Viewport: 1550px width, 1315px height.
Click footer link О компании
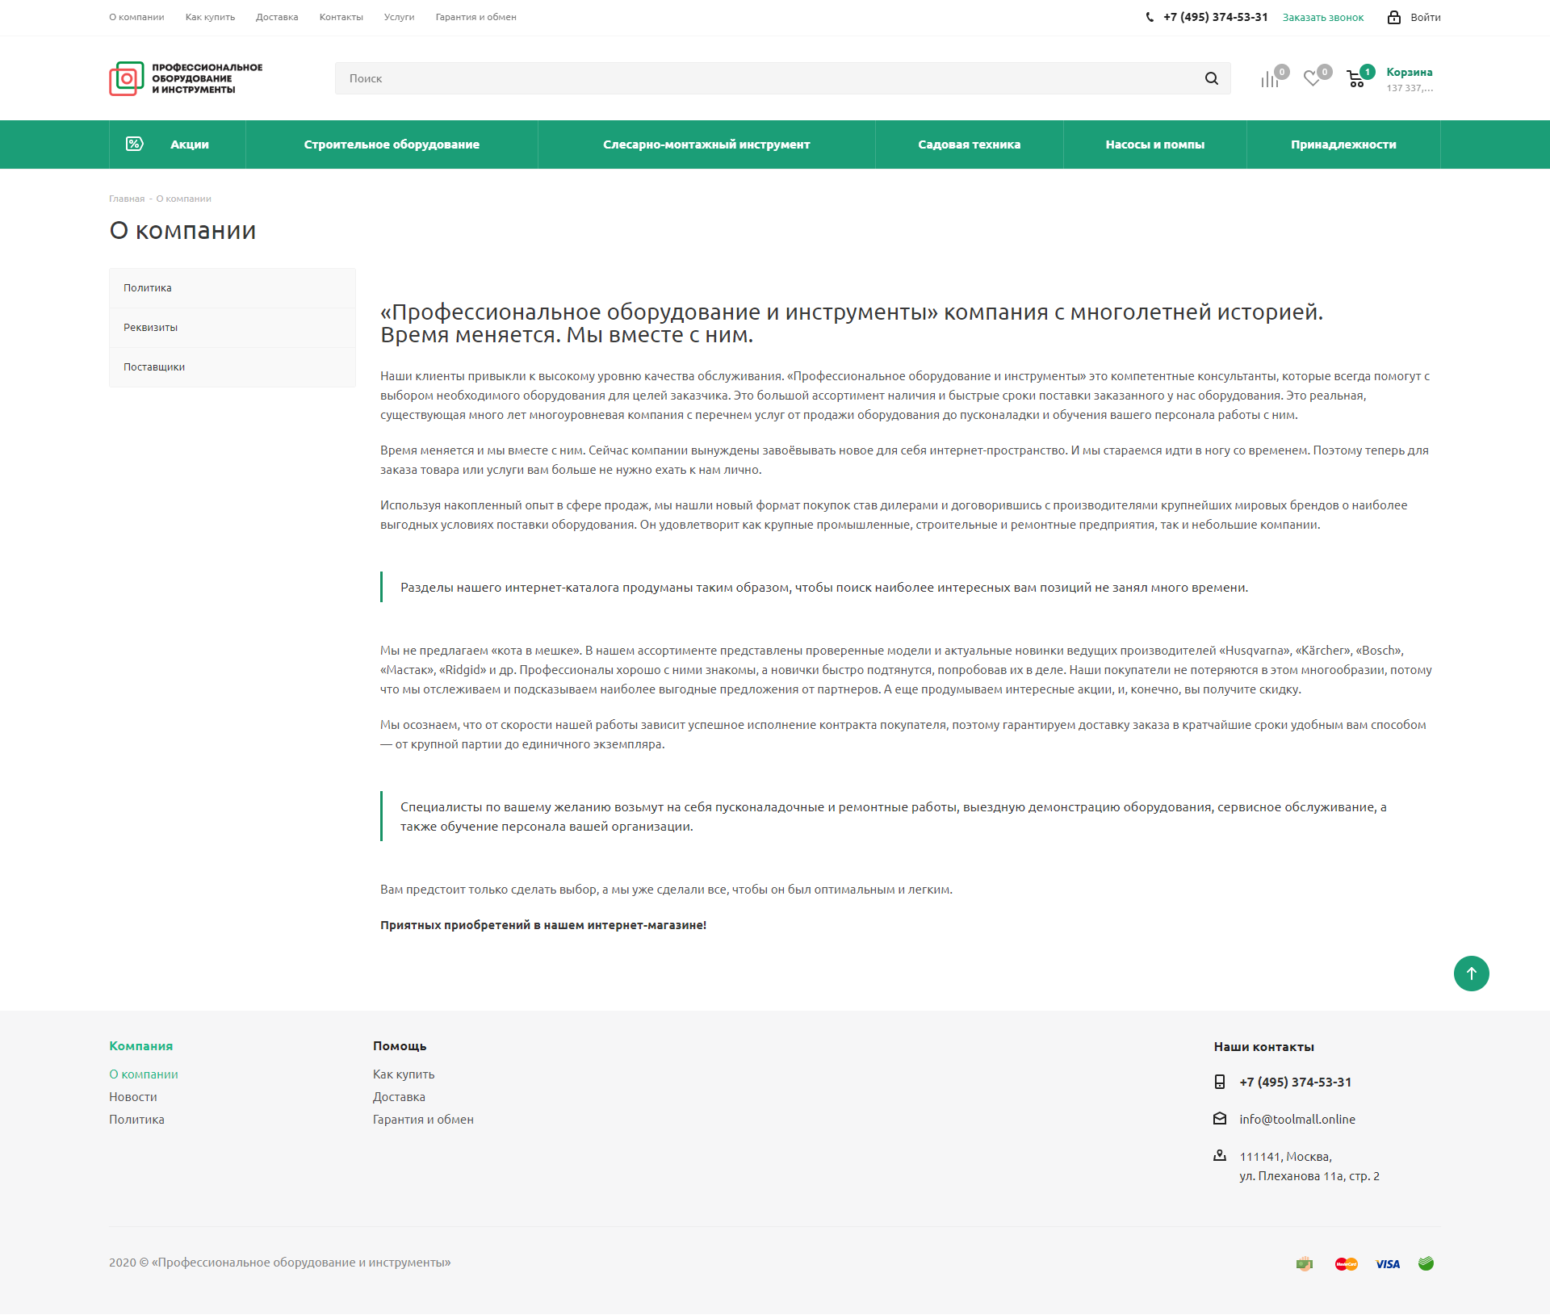pyautogui.click(x=144, y=1074)
